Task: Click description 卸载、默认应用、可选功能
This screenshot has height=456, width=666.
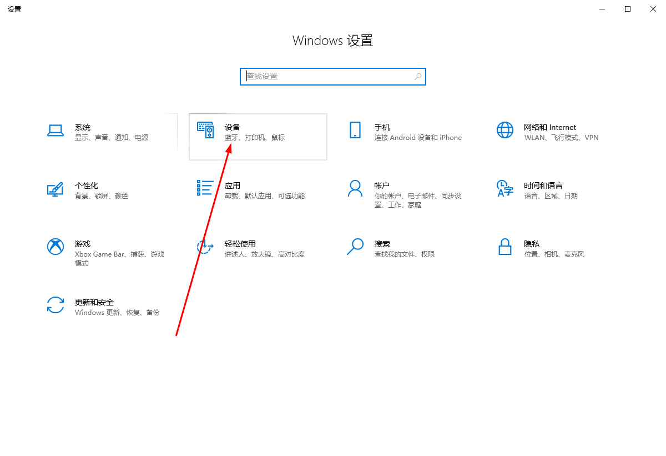Action: coord(265,196)
